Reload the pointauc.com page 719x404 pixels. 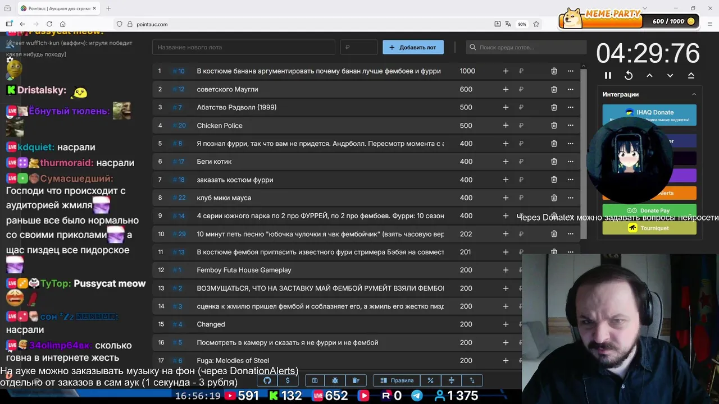click(x=49, y=24)
